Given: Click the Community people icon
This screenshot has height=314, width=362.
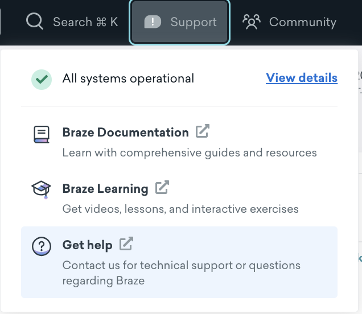Looking at the screenshot, I should click(251, 22).
